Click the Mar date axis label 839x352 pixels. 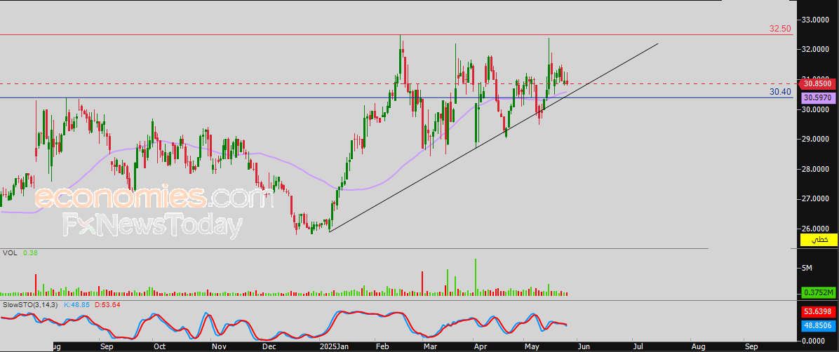pyautogui.click(x=430, y=346)
